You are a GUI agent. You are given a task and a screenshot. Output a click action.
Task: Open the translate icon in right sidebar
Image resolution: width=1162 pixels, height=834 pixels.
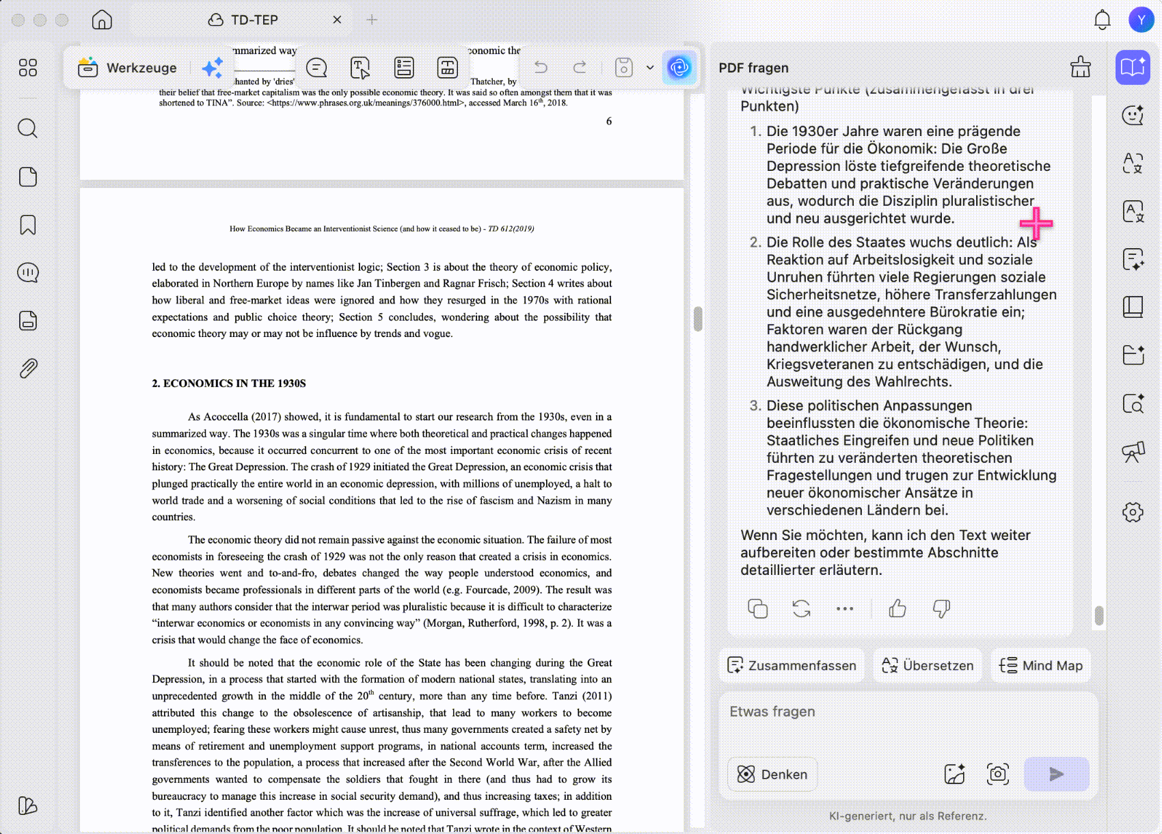[1133, 163]
